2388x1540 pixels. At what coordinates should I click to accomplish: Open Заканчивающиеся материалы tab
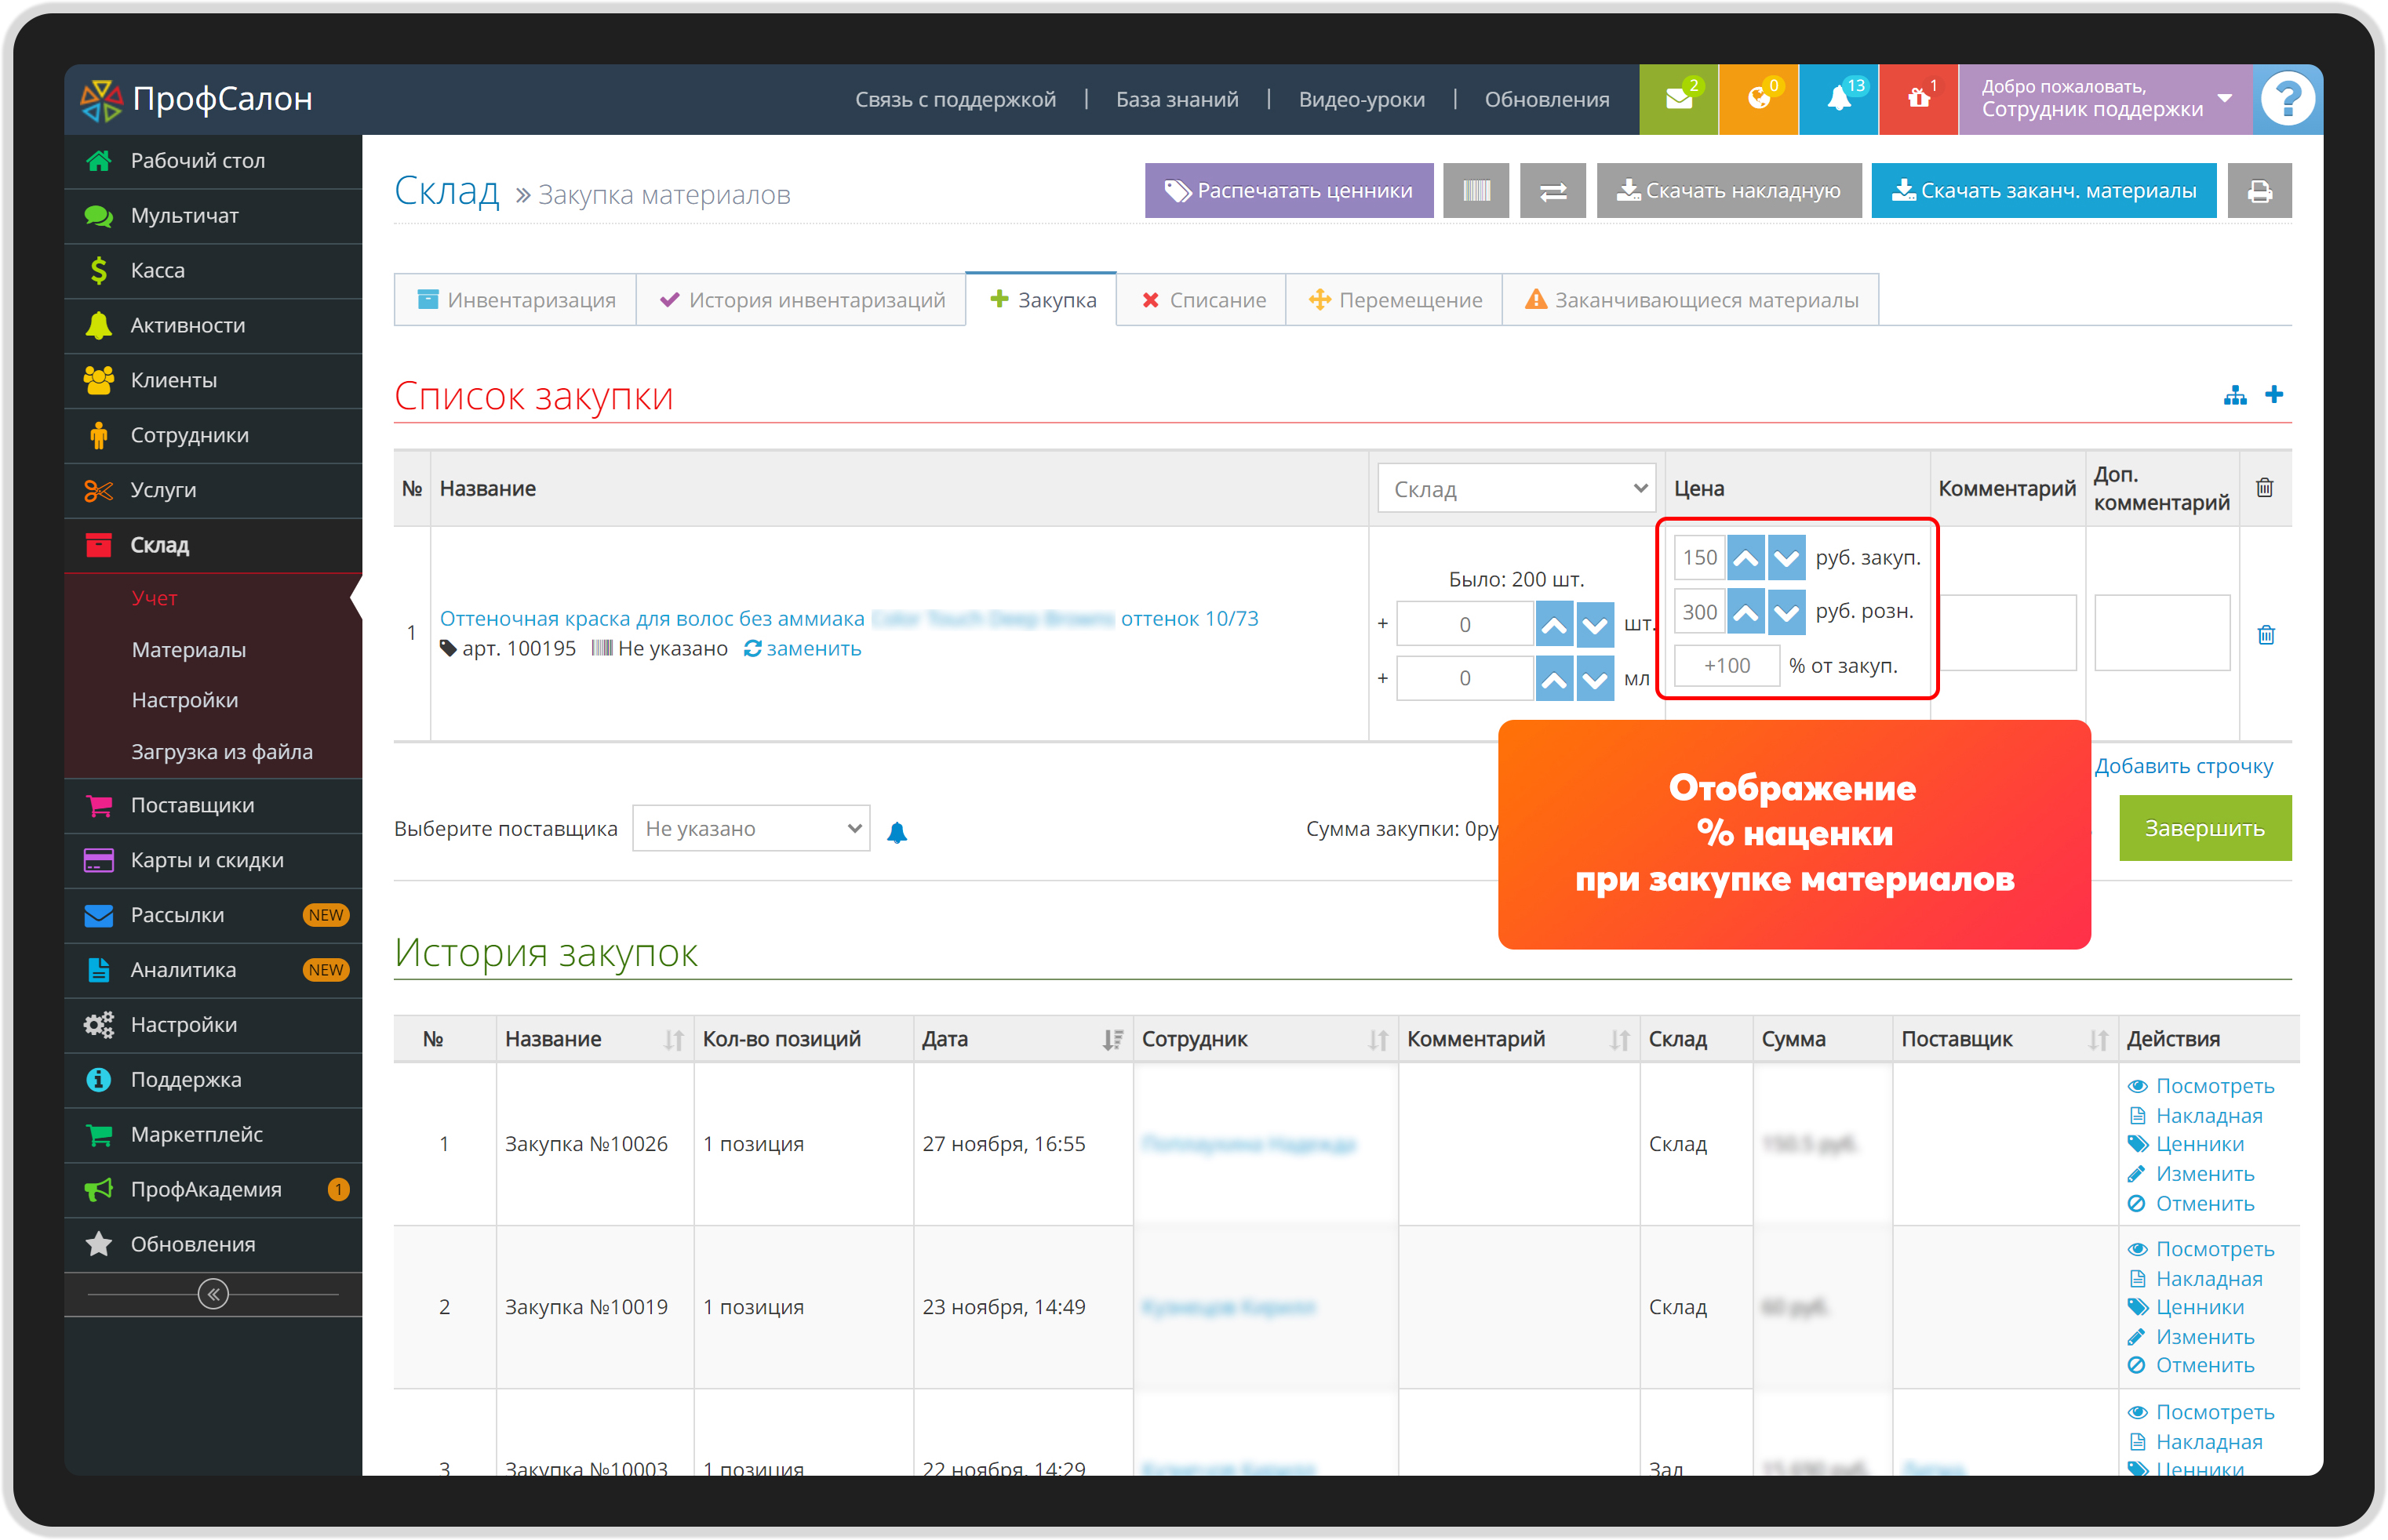pos(1691,300)
